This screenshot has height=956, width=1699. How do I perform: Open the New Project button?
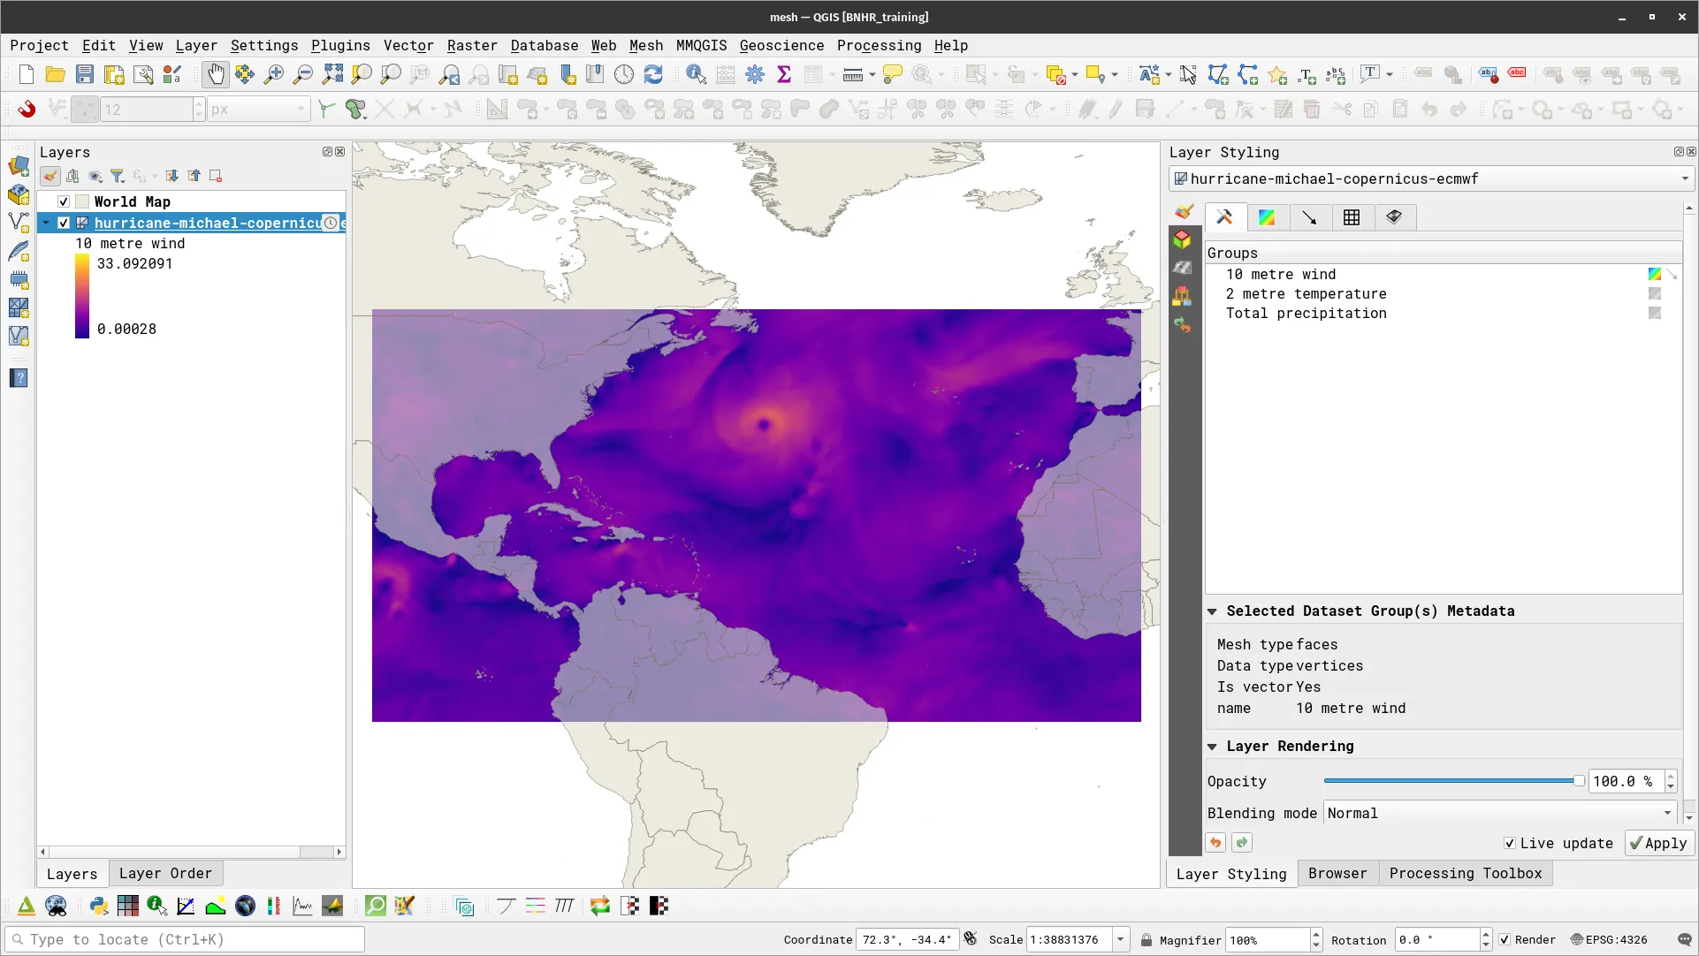[x=25, y=74]
